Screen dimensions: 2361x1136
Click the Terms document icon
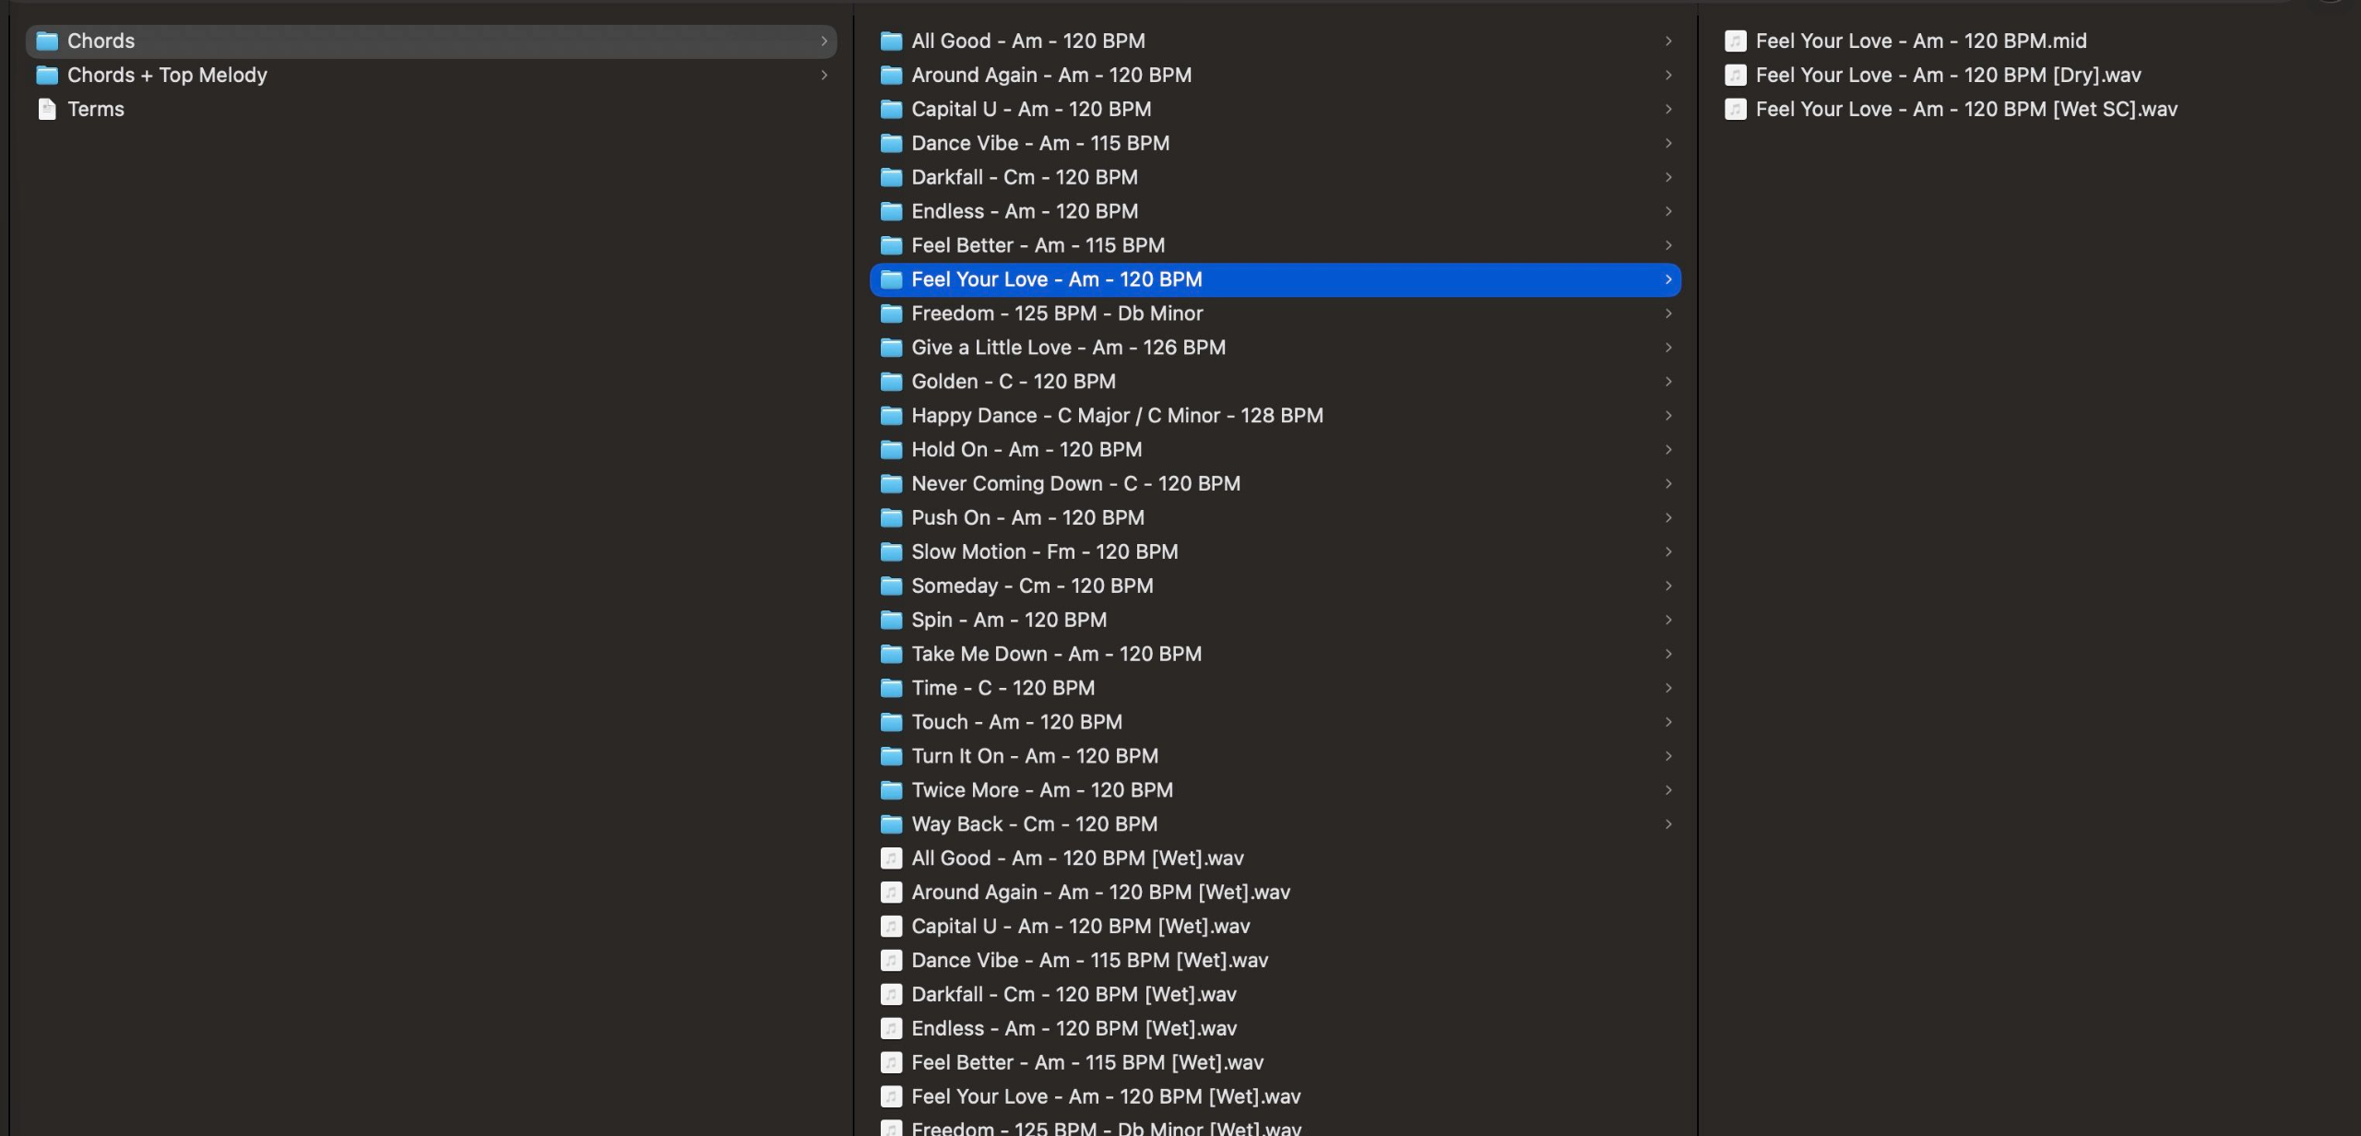click(47, 109)
